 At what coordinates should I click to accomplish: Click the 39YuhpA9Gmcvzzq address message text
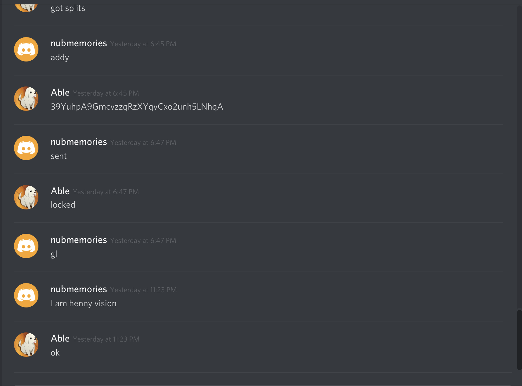pyautogui.click(x=137, y=107)
